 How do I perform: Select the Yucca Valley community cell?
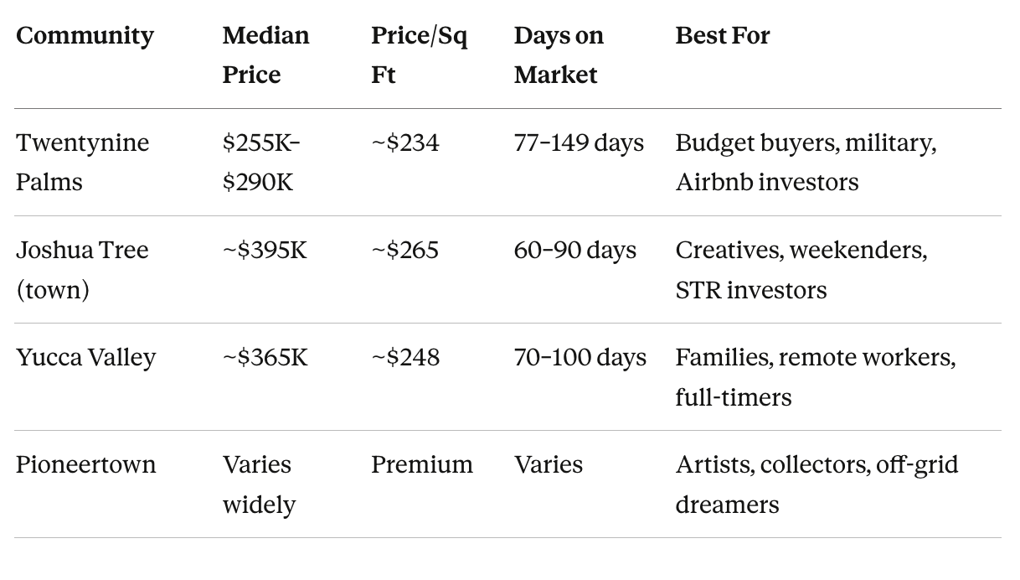(85, 358)
